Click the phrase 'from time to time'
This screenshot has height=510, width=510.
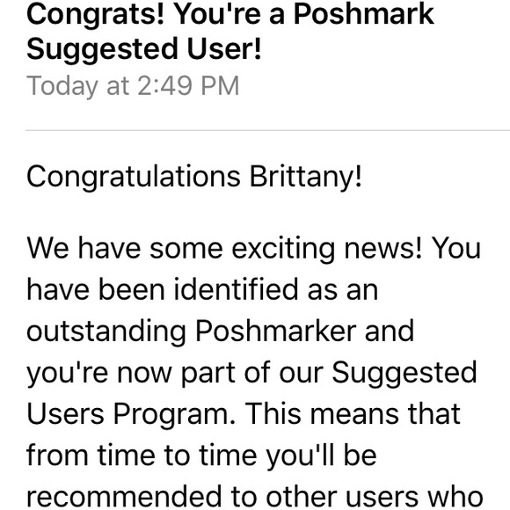click(x=142, y=455)
